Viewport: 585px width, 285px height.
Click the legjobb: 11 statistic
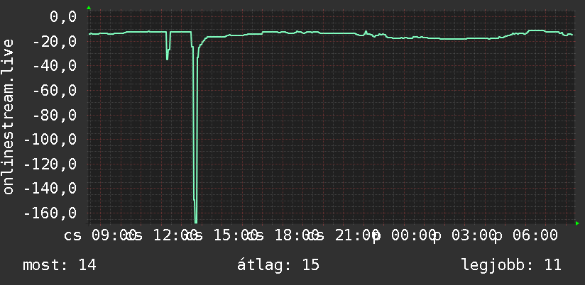click(x=511, y=265)
